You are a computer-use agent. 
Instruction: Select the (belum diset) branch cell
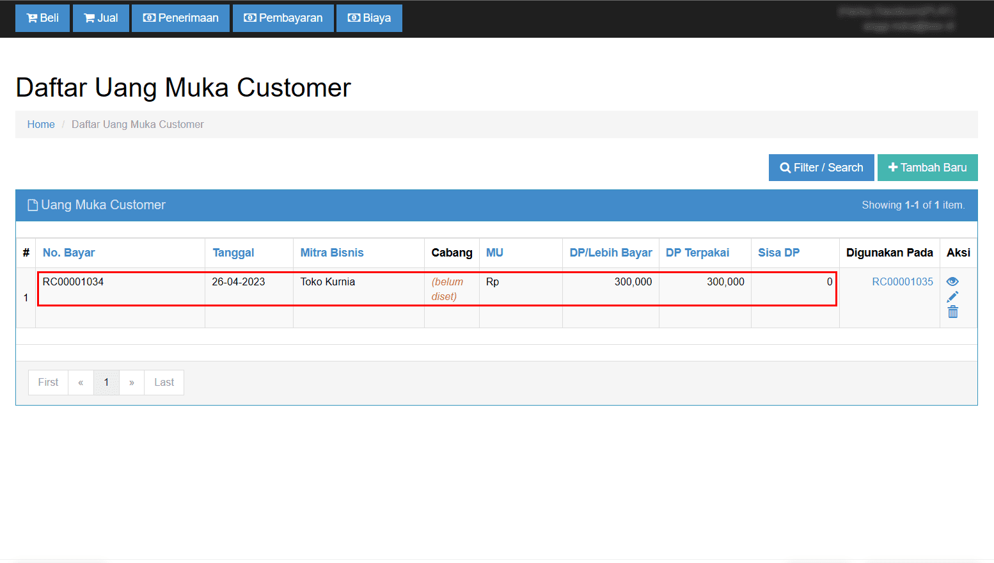[x=452, y=297]
